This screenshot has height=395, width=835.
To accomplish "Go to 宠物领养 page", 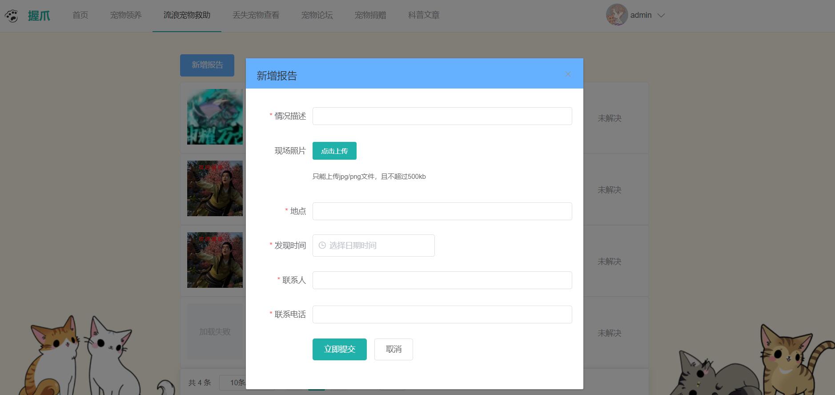I will coord(126,15).
